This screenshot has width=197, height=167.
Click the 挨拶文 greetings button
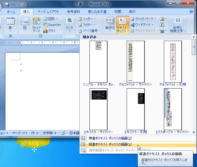coord(110,25)
